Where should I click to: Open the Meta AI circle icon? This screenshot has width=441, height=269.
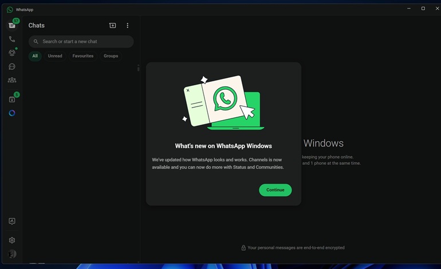(x=12, y=113)
